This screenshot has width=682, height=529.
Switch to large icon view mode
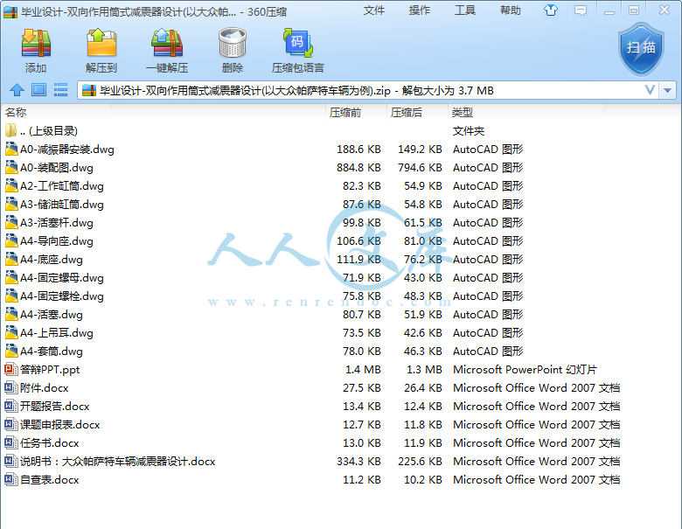(38, 90)
